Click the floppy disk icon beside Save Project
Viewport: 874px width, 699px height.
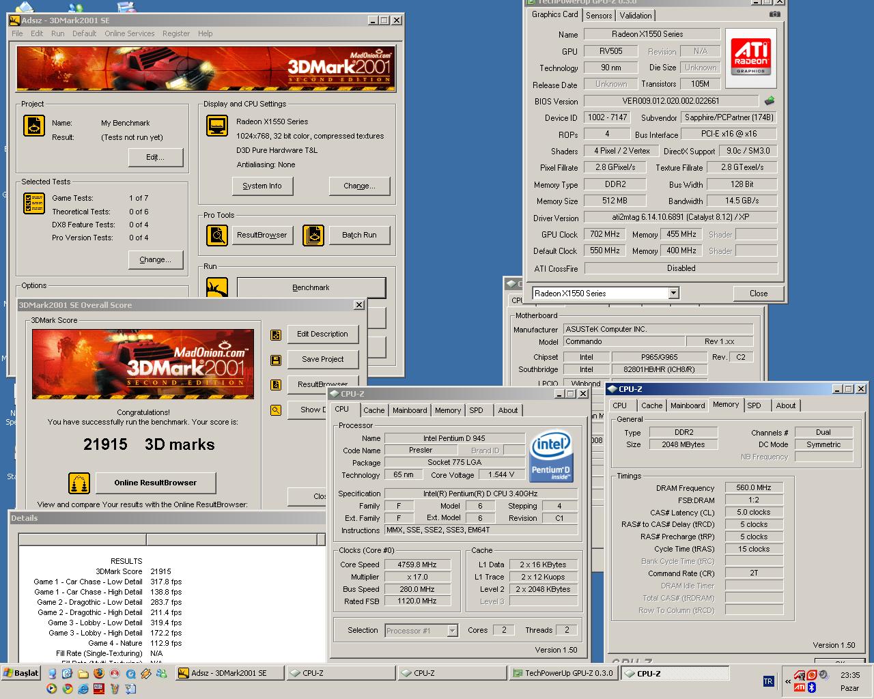[x=276, y=360]
